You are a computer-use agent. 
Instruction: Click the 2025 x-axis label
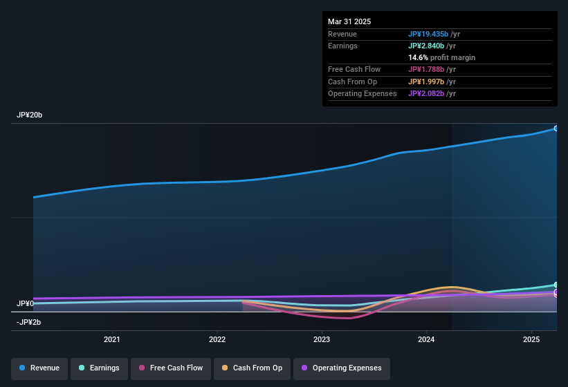coord(531,339)
